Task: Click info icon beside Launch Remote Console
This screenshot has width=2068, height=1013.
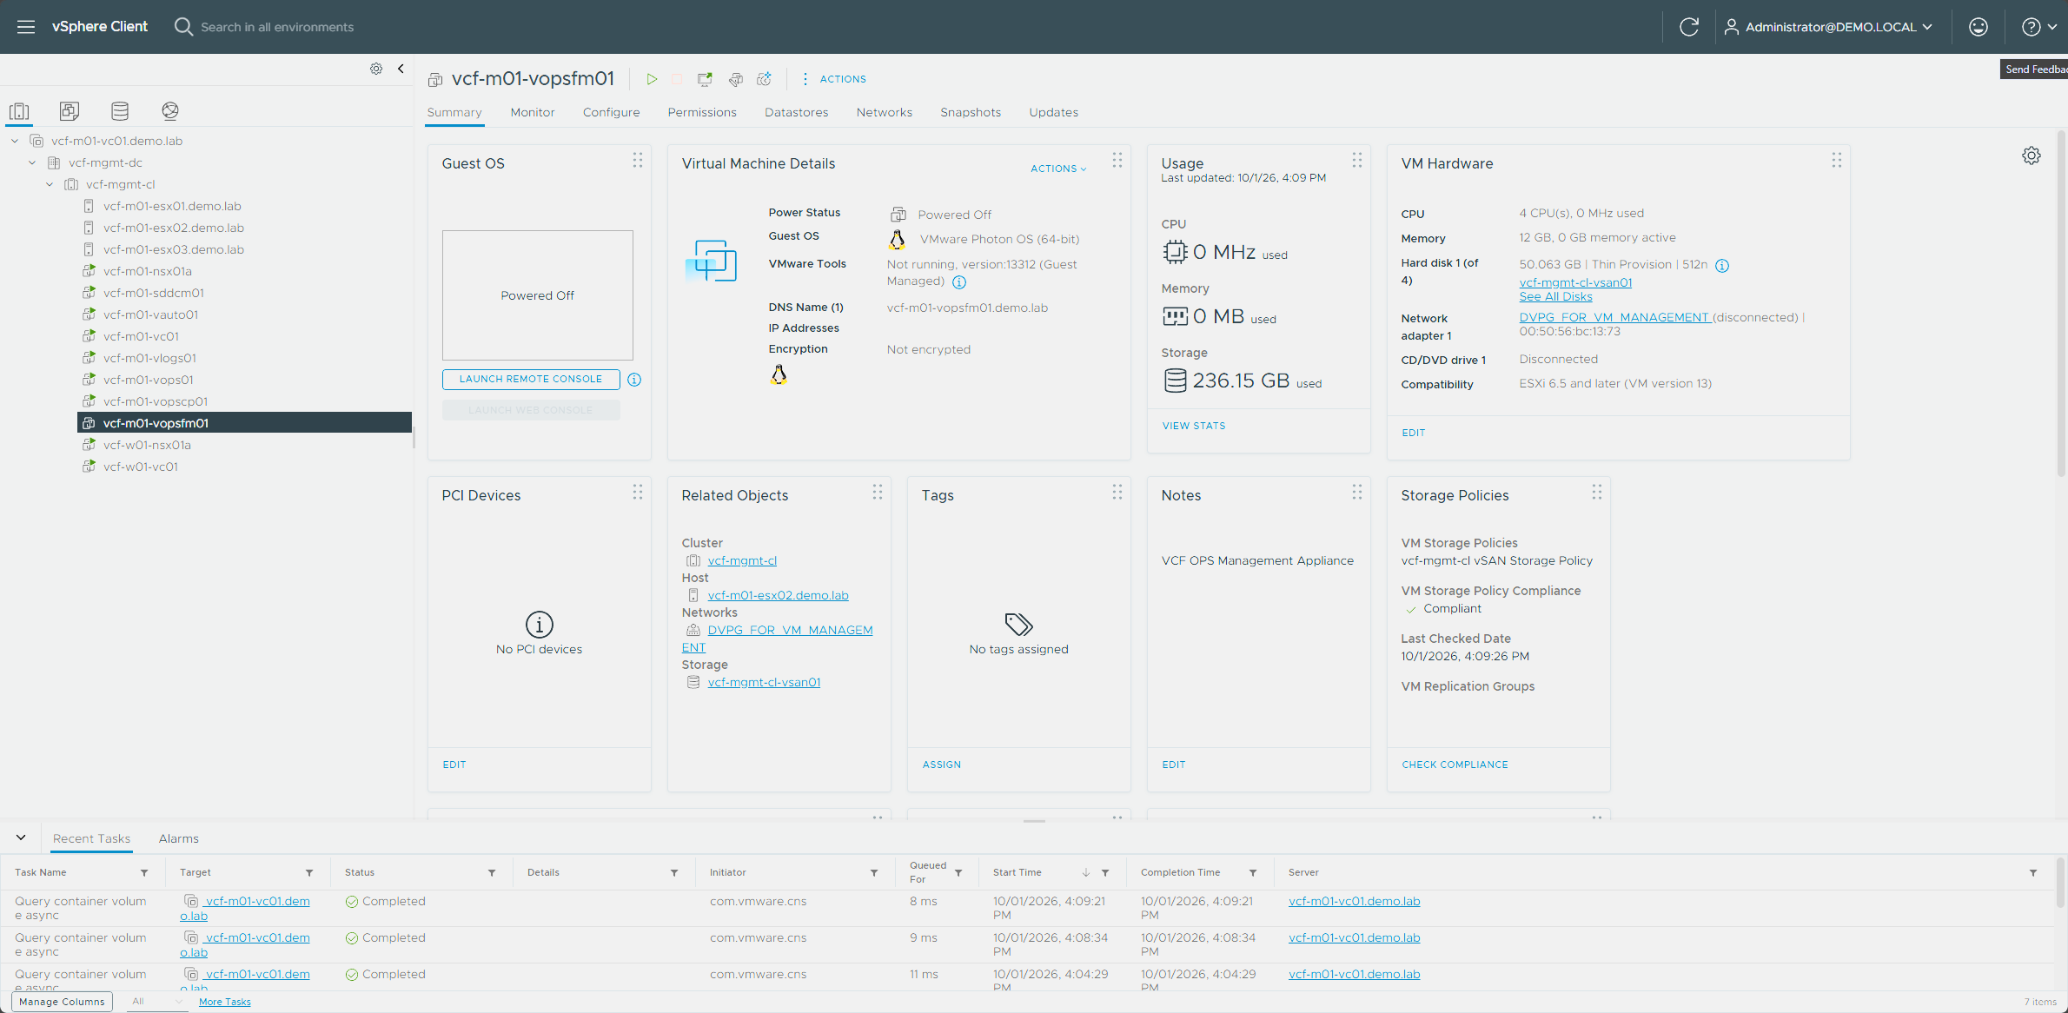Action: tap(634, 380)
